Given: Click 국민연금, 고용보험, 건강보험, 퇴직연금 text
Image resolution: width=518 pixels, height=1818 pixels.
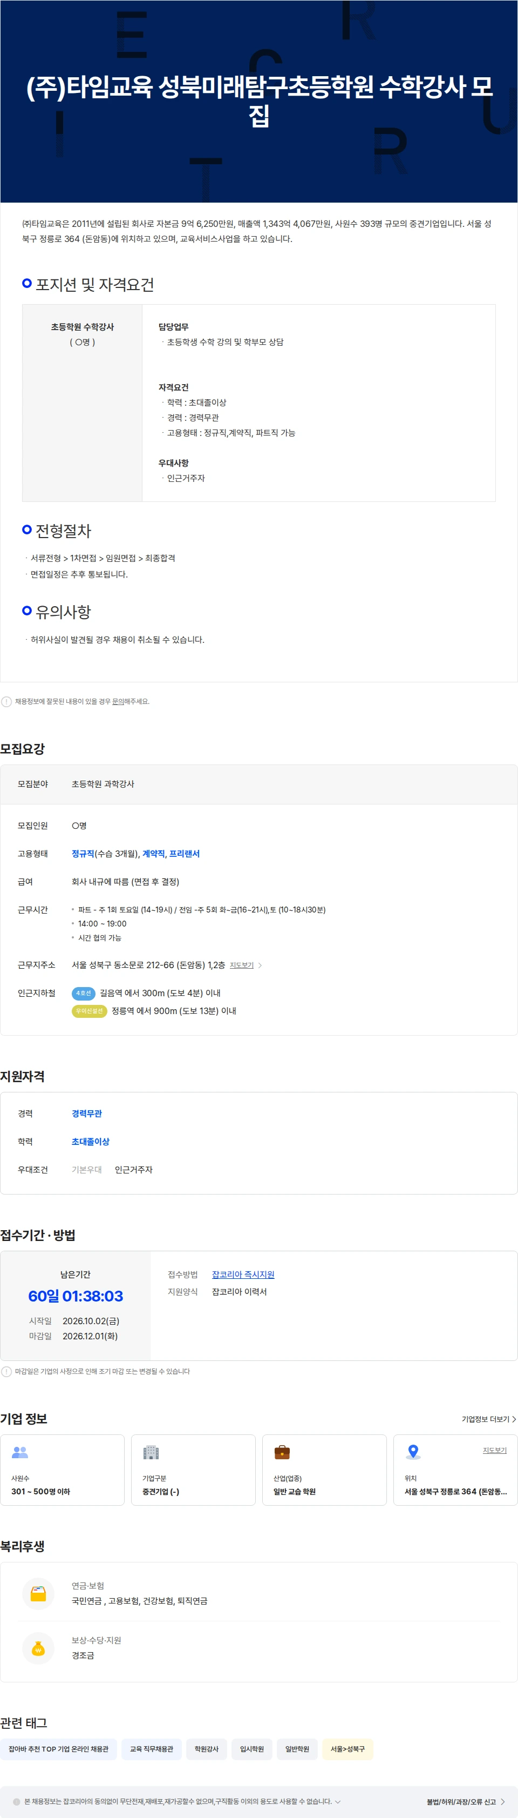Looking at the screenshot, I should coord(140,1601).
